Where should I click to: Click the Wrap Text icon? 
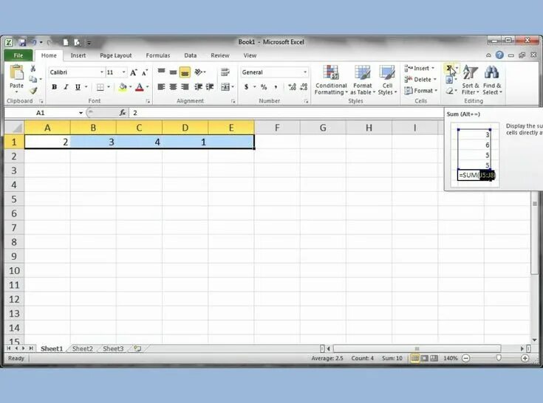pyautogui.click(x=225, y=72)
